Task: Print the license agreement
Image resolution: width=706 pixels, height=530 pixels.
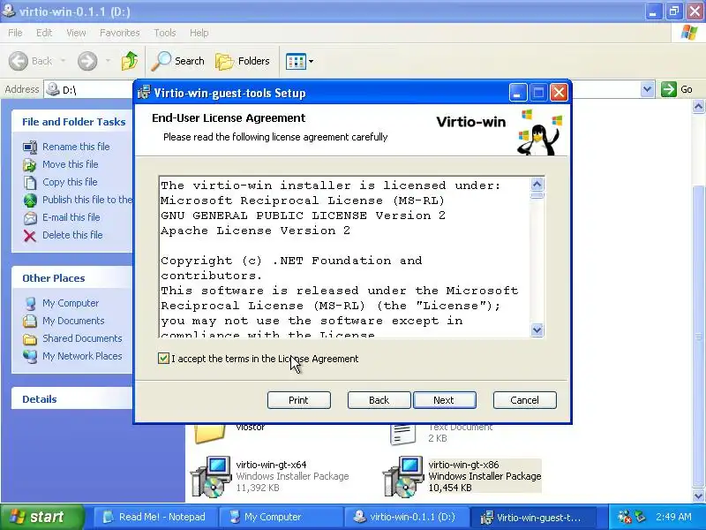Action: coord(299,400)
